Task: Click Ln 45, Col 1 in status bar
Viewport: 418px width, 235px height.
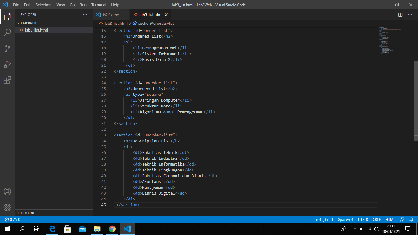Action: pos(324,219)
